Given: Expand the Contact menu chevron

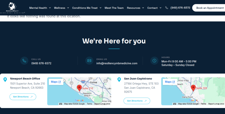Looking at the screenshot, I should pyautogui.click(x=160, y=8).
